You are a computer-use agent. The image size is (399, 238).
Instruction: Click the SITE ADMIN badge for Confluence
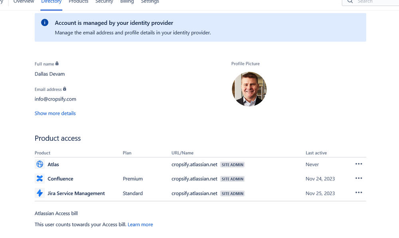click(232, 179)
